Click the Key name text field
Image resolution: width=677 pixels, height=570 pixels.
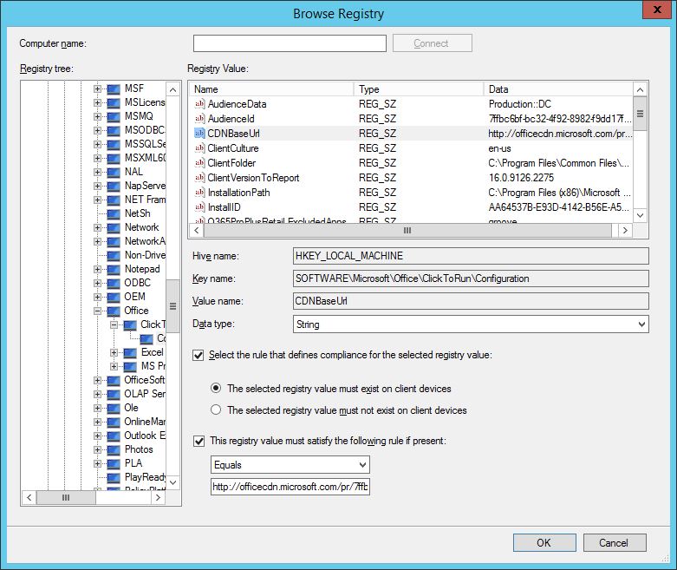tap(471, 278)
